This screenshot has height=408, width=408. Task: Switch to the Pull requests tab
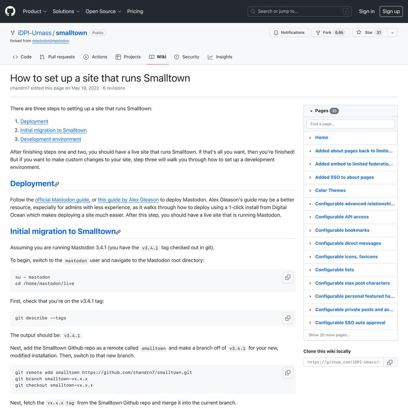pos(57,57)
